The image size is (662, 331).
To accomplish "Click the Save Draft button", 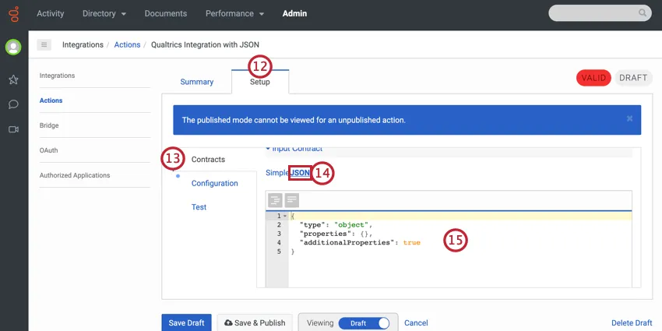I will [186, 323].
